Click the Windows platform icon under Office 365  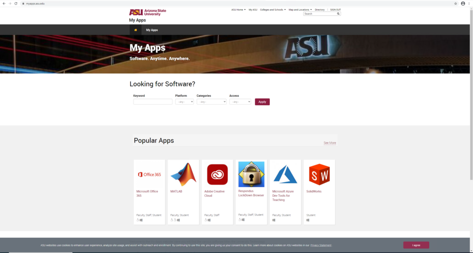pos(141,220)
